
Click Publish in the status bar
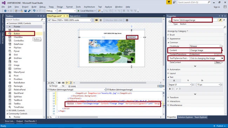click(x=220, y=126)
